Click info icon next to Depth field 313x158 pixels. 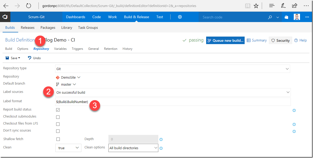click(x=161, y=139)
